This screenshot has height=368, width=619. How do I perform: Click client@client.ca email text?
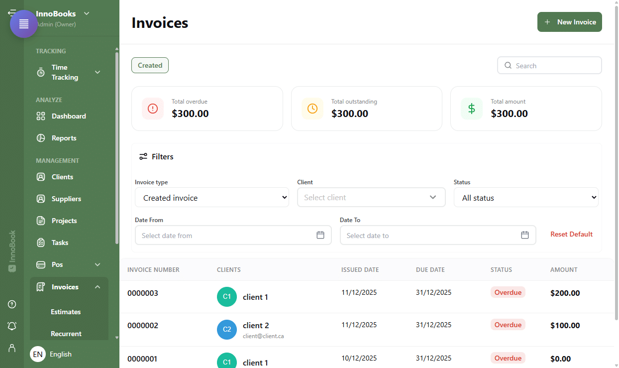263,336
